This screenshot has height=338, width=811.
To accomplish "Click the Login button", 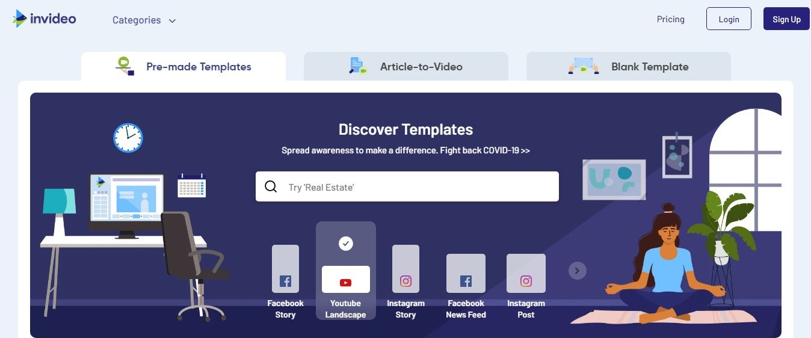I will 729,19.
